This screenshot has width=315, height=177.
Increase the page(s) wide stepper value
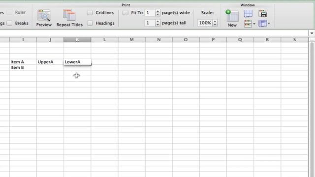157,11
